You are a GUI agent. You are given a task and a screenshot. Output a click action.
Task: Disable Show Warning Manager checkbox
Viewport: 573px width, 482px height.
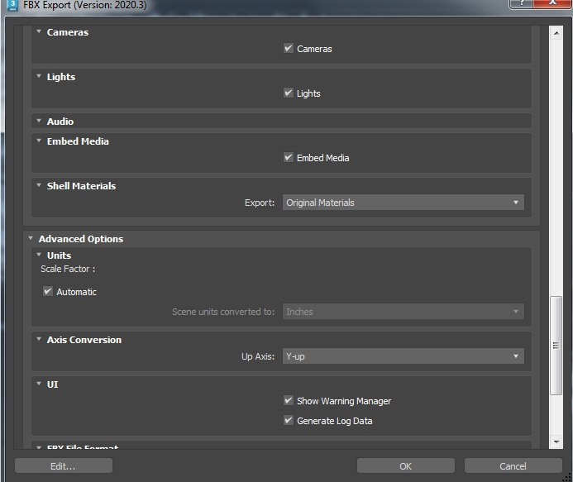[x=289, y=400]
